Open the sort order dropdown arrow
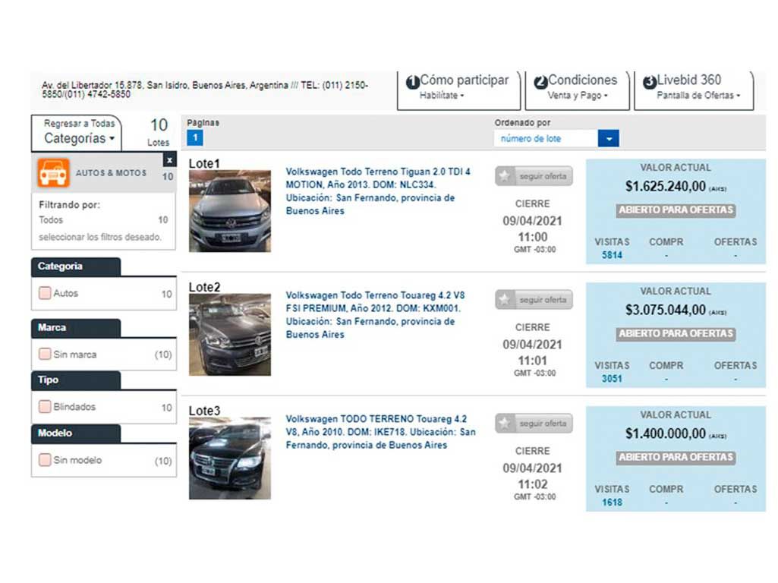 [608, 138]
